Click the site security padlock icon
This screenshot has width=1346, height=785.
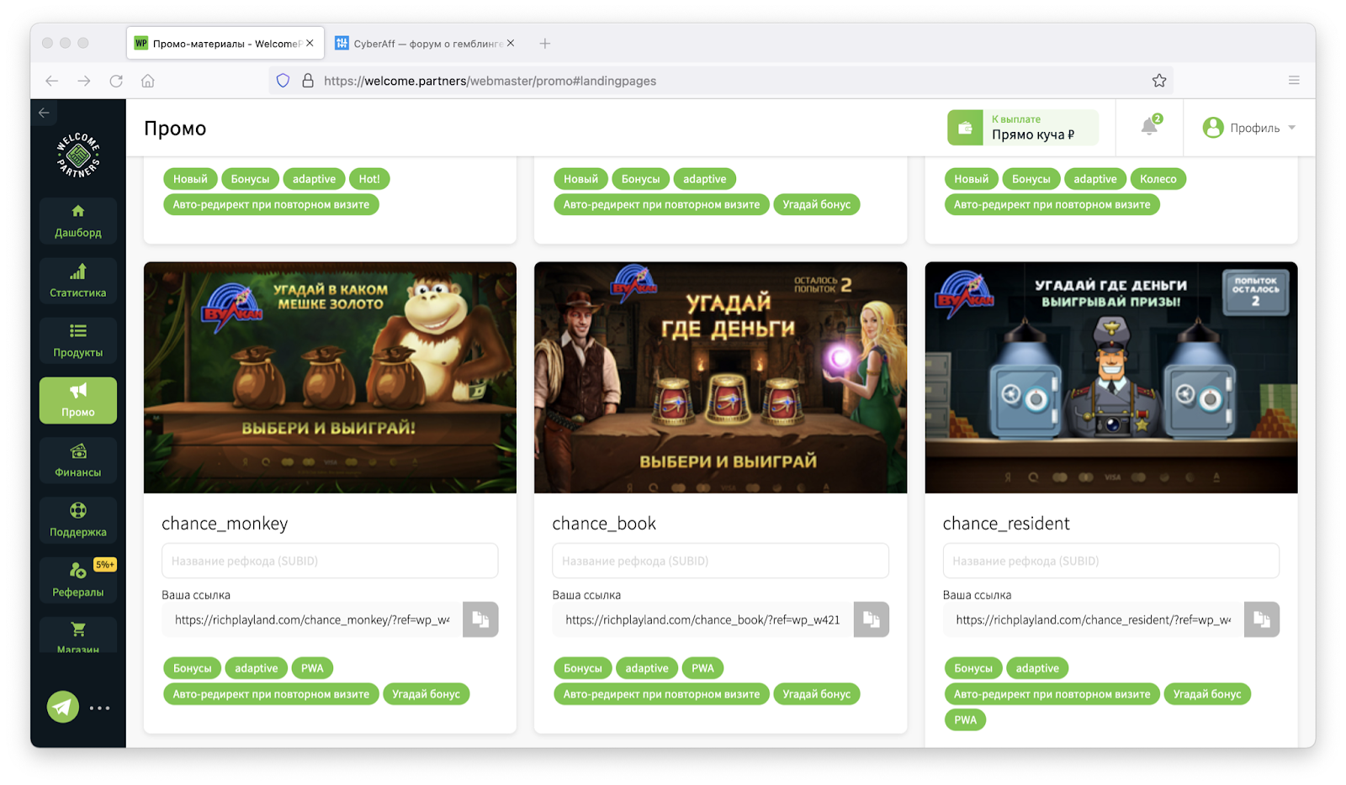(x=308, y=81)
